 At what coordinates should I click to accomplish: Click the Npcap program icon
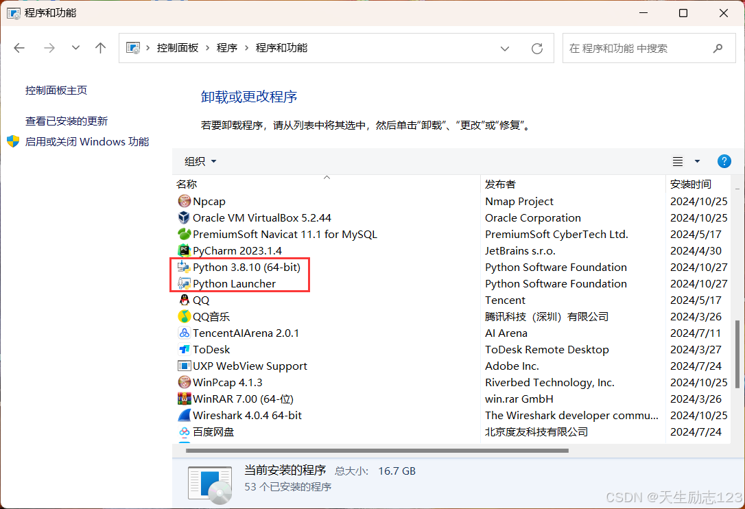pos(184,201)
